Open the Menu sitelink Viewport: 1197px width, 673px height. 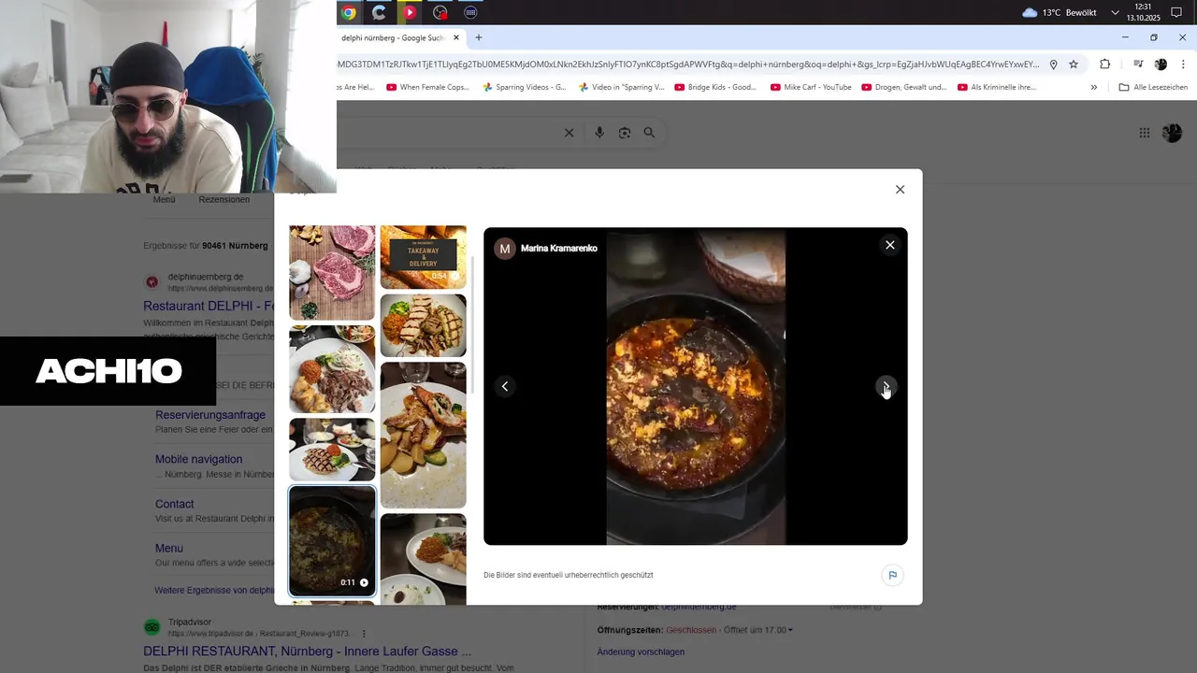coord(169,548)
